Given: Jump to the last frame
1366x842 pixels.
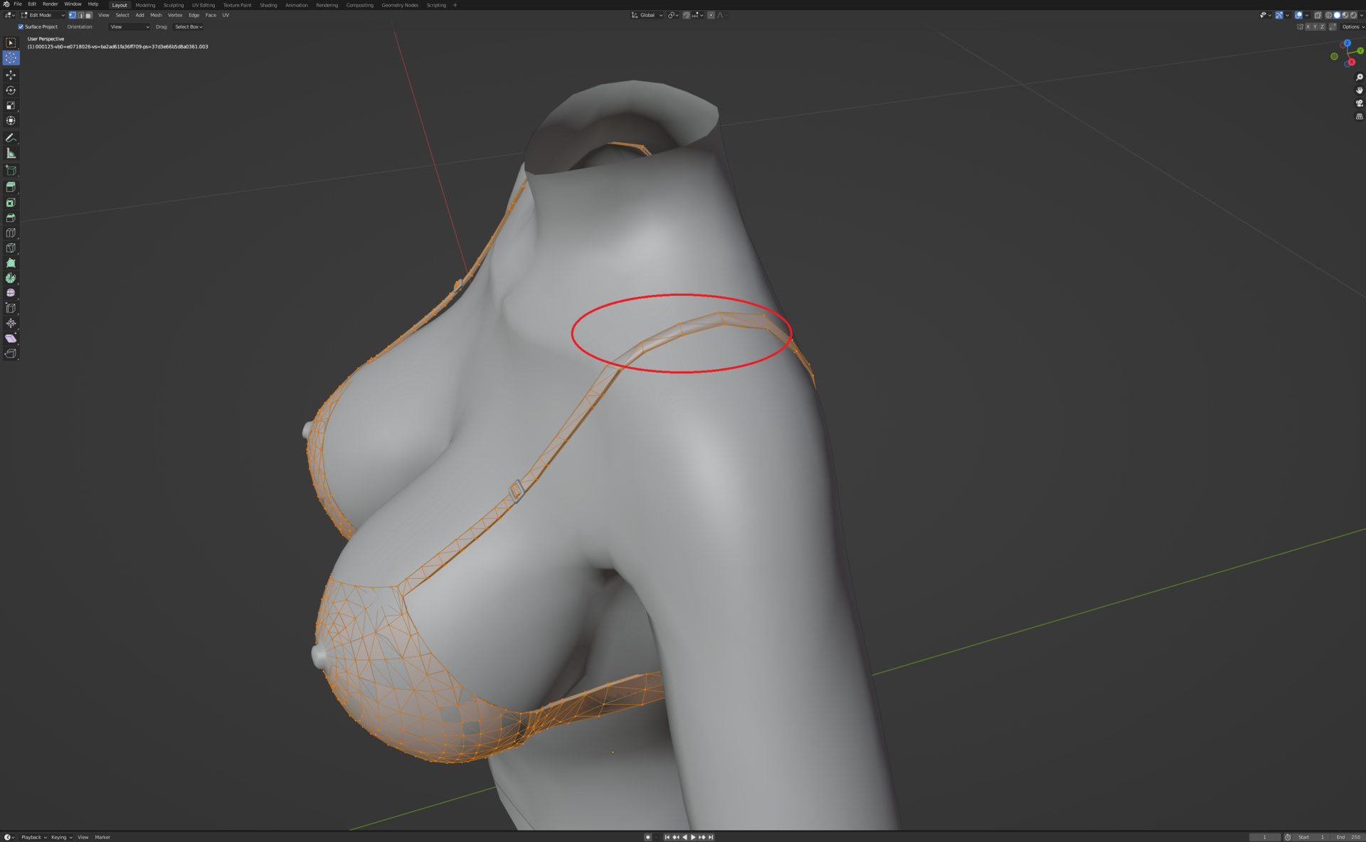Looking at the screenshot, I should (x=711, y=837).
